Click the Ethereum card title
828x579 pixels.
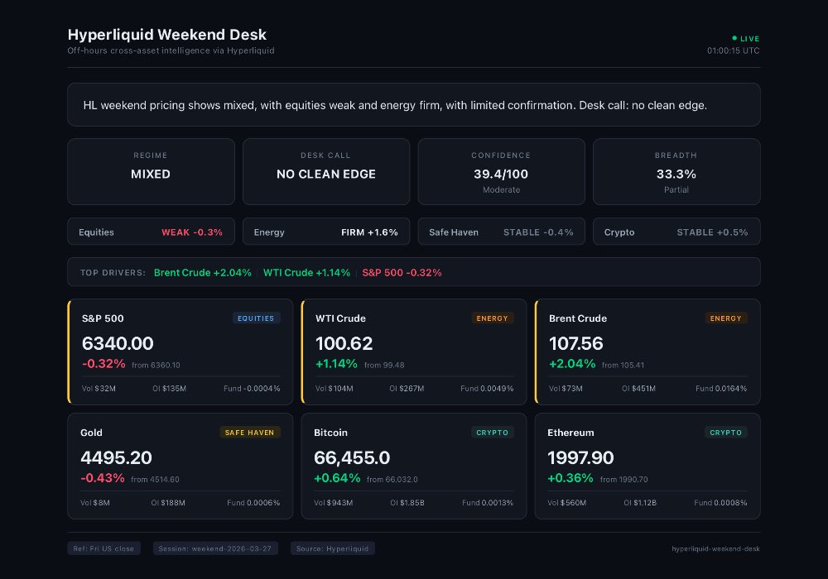(570, 433)
